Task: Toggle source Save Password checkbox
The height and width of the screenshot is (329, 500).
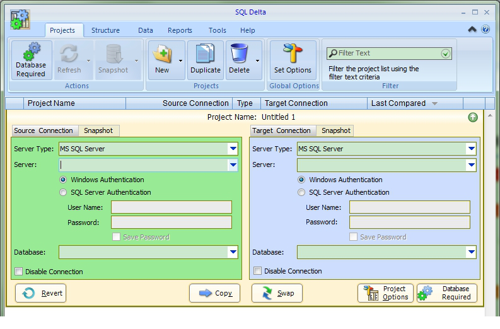Action: click(117, 237)
